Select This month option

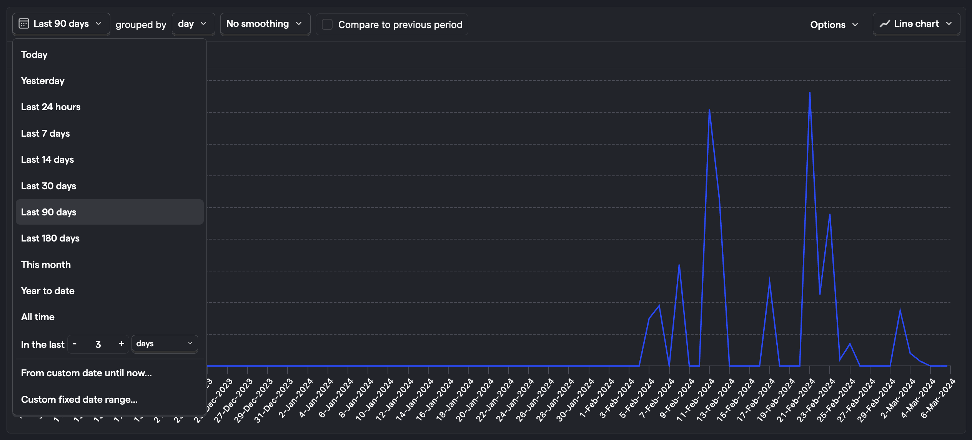coord(110,265)
